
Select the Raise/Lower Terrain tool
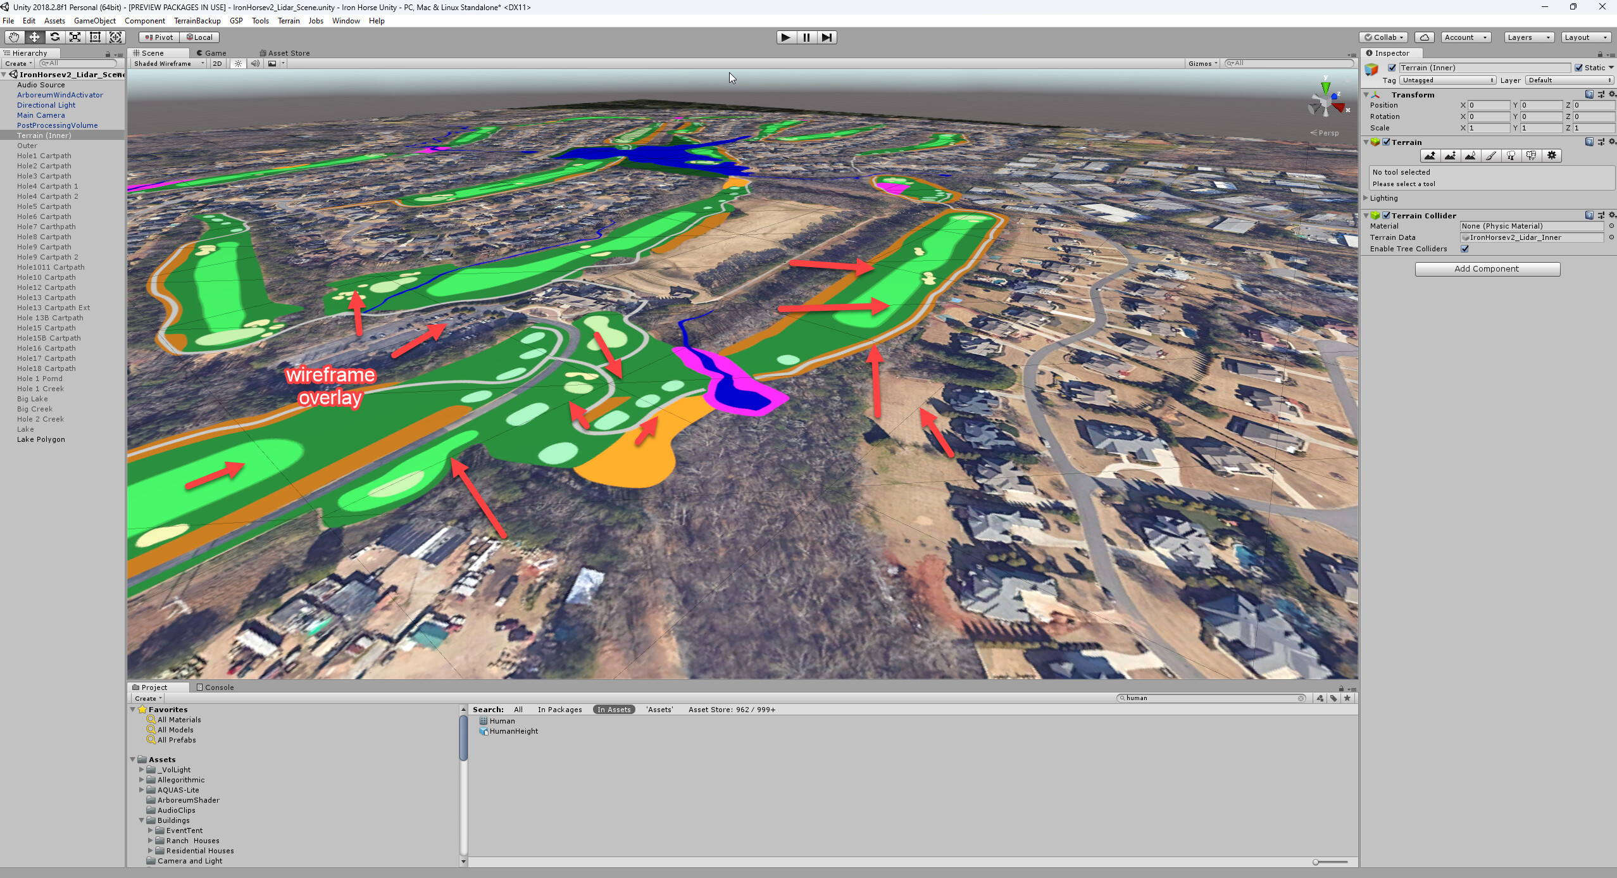pyautogui.click(x=1431, y=156)
